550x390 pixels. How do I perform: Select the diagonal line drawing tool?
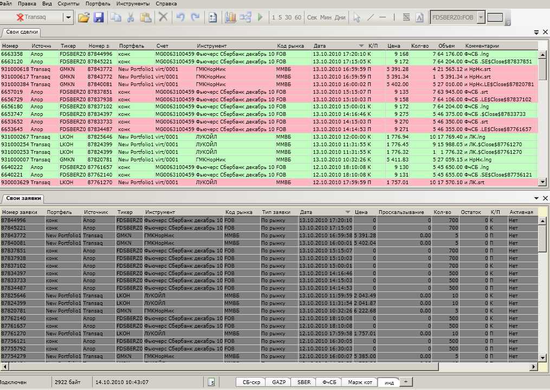[371, 17]
